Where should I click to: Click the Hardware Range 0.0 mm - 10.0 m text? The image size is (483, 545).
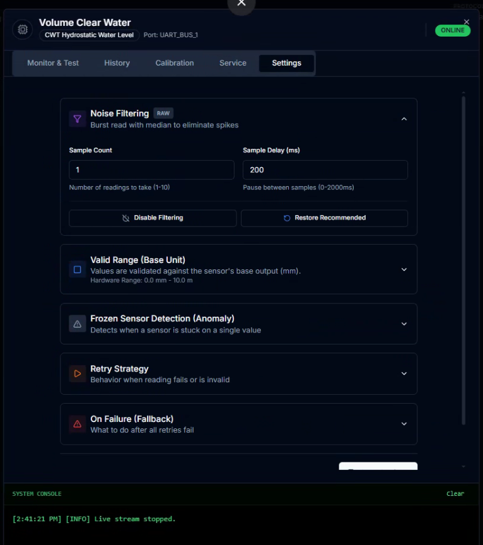pyautogui.click(x=141, y=280)
